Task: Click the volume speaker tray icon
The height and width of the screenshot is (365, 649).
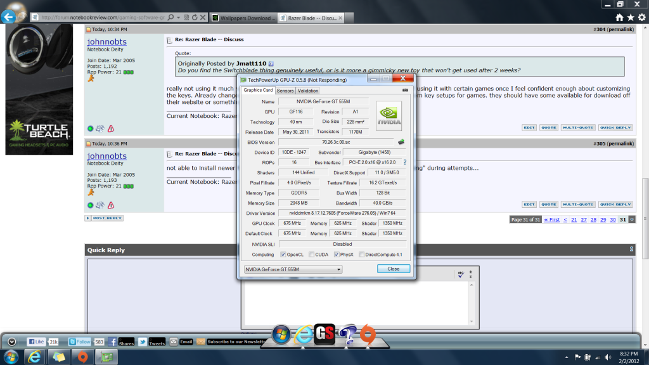Action: [x=608, y=357]
